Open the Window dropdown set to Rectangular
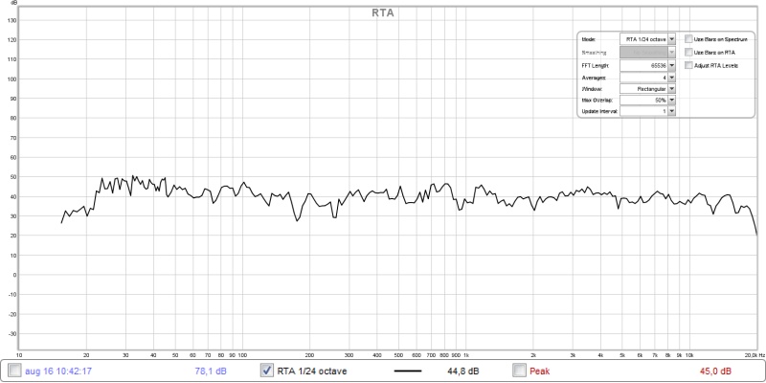Screen dimensions: 766x383 click(x=648, y=89)
